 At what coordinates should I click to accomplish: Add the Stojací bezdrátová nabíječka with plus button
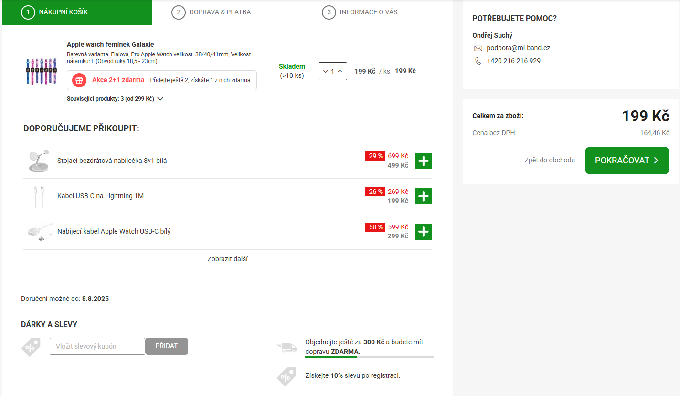423,161
